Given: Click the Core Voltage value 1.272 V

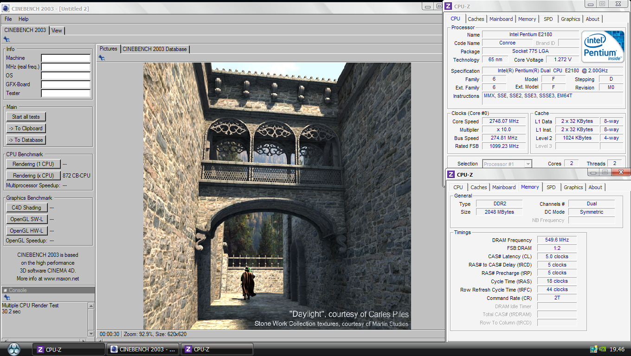Looking at the screenshot, I should click(563, 60).
